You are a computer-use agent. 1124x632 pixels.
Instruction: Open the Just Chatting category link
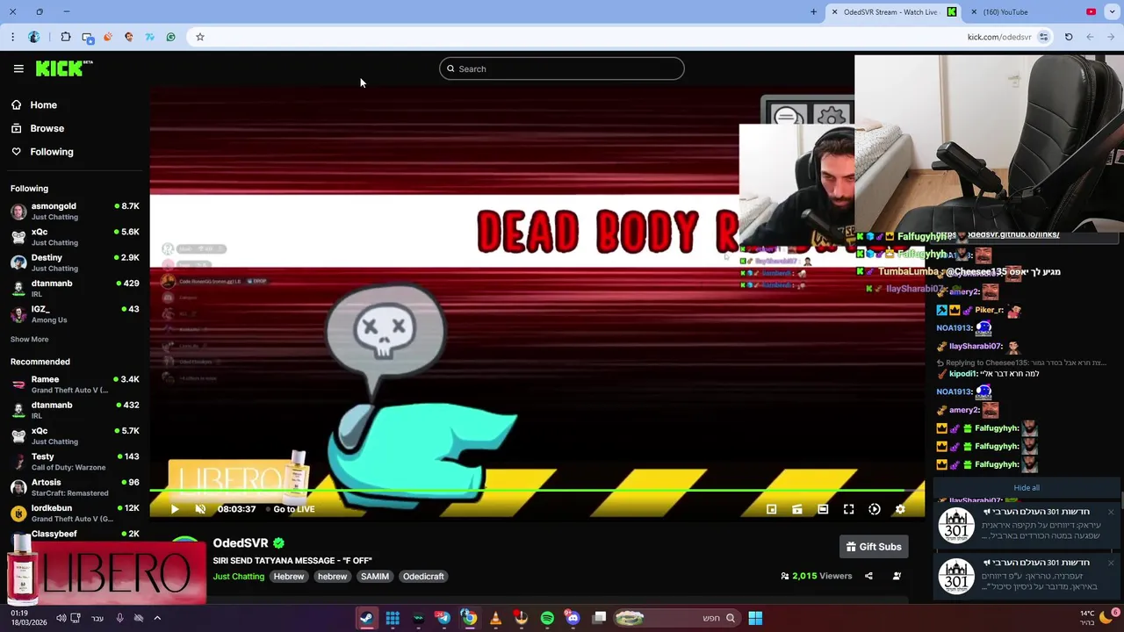(x=239, y=577)
